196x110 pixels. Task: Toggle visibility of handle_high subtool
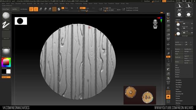point(192,28)
